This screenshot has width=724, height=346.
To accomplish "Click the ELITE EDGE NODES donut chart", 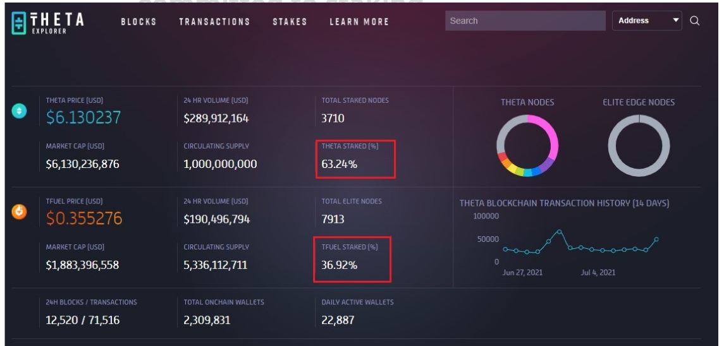I will click(x=639, y=146).
